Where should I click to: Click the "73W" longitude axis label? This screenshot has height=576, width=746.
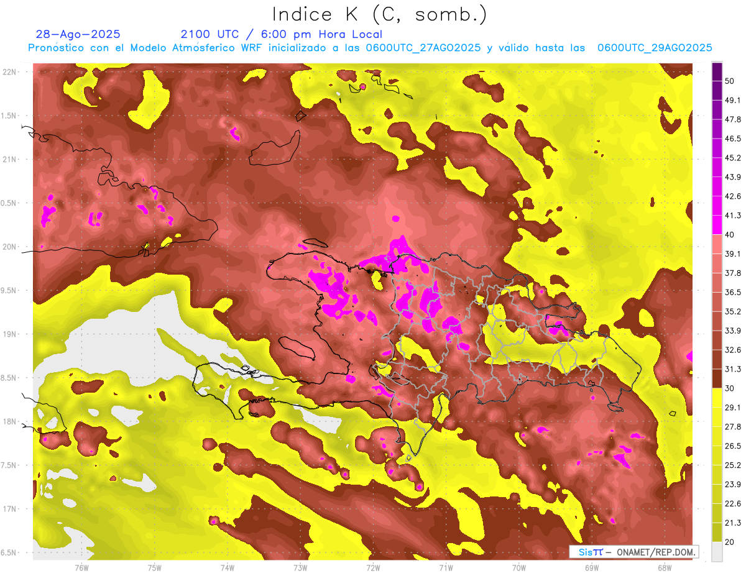(300, 567)
